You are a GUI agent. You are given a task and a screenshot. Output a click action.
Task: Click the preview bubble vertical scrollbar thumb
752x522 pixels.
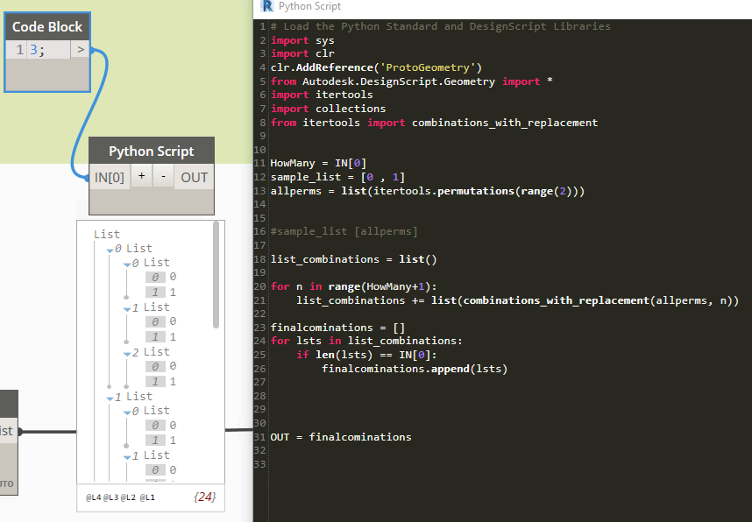[x=216, y=275]
